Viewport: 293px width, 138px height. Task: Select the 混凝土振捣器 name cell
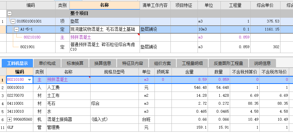pyautogui.click(x=68, y=120)
